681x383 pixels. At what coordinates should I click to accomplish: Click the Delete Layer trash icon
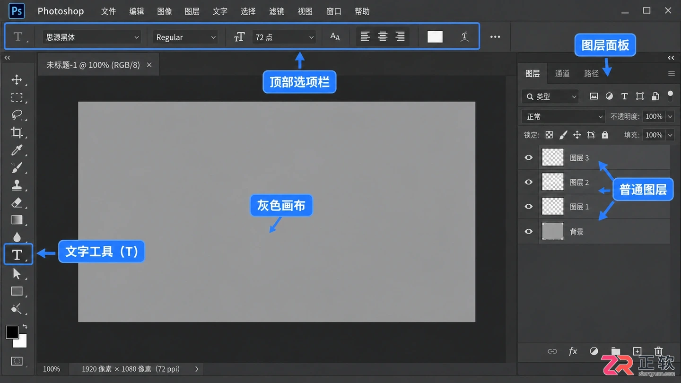coord(659,351)
